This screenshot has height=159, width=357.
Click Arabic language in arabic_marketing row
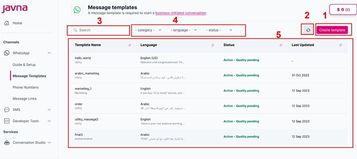point(145,73)
